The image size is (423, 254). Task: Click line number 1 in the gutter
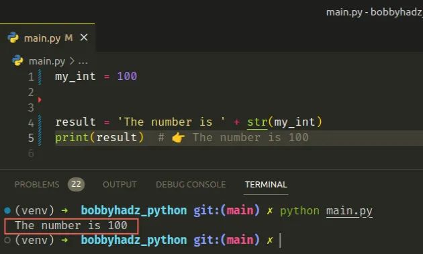31,77
